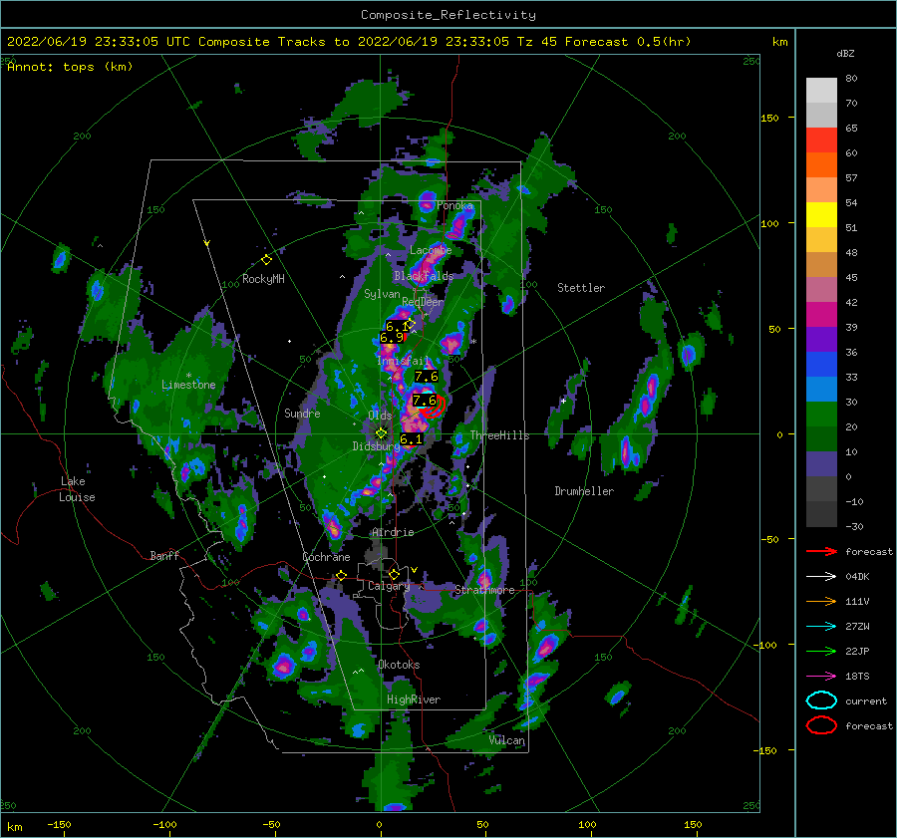Click the Banff town label
Viewport: 897px width, 838px height.
[x=164, y=555]
